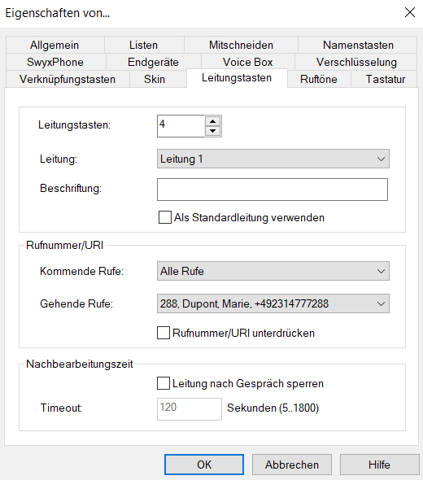The width and height of the screenshot is (423, 480).
Task: Select the Ruftöne tab
Action: 319,79
